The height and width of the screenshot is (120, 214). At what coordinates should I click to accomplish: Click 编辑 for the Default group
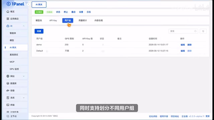coord(183,51)
